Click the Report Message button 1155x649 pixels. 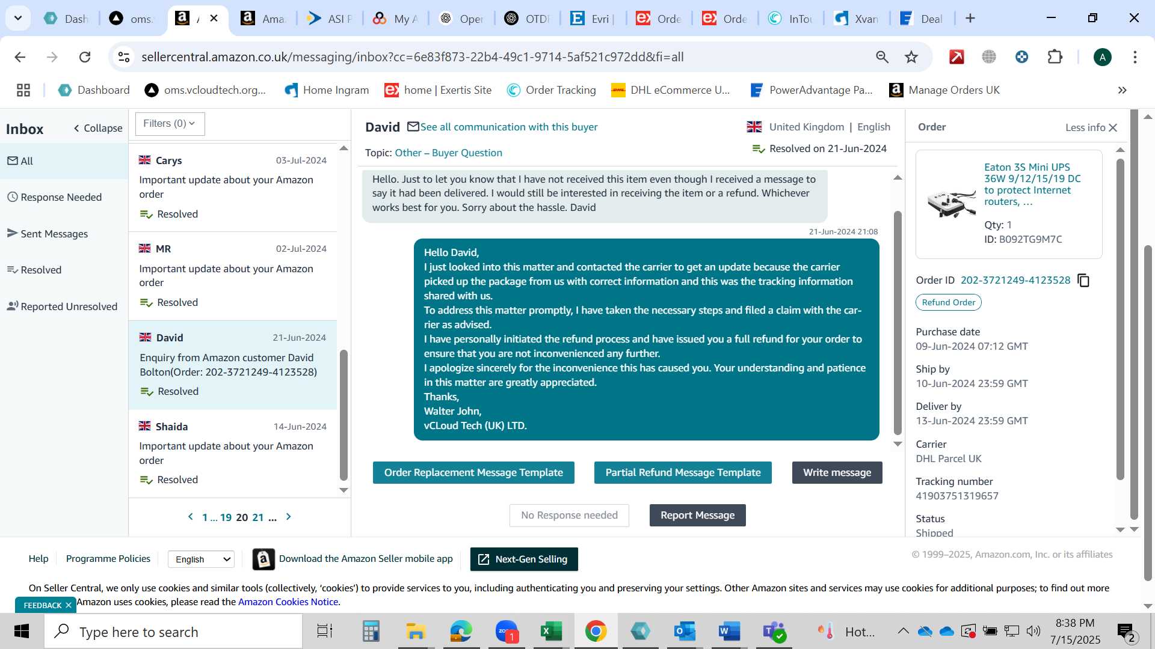697,516
